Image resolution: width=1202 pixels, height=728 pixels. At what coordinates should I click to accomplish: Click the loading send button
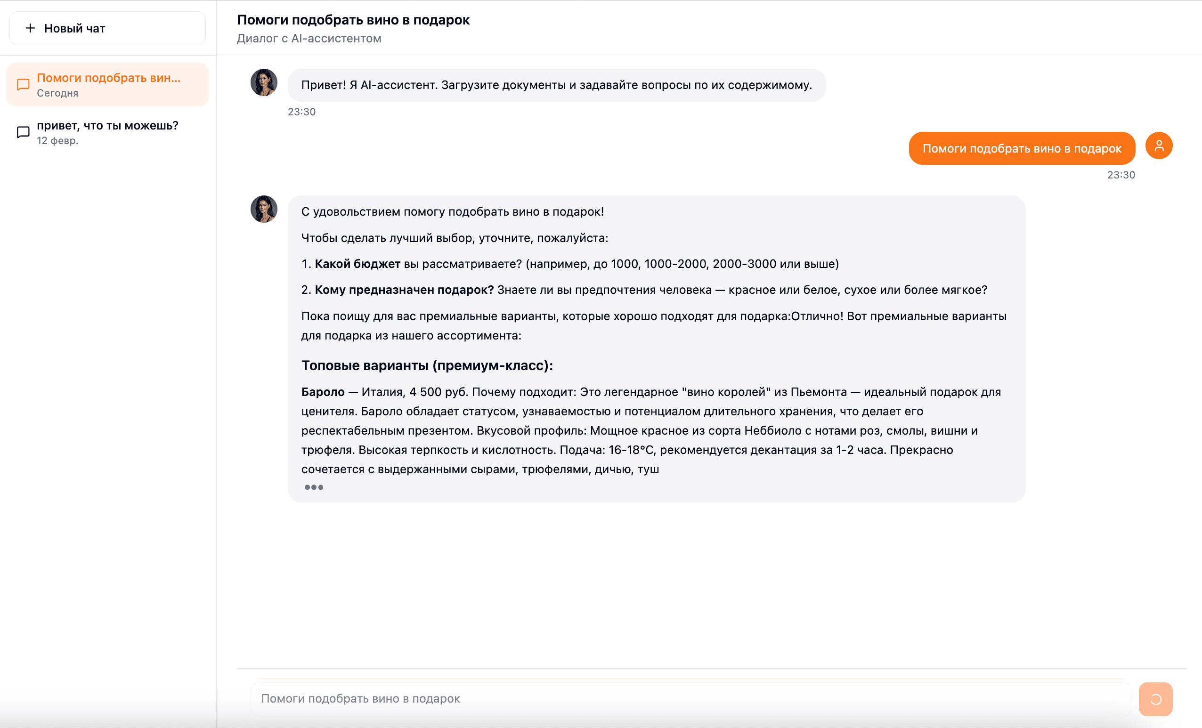1155,699
